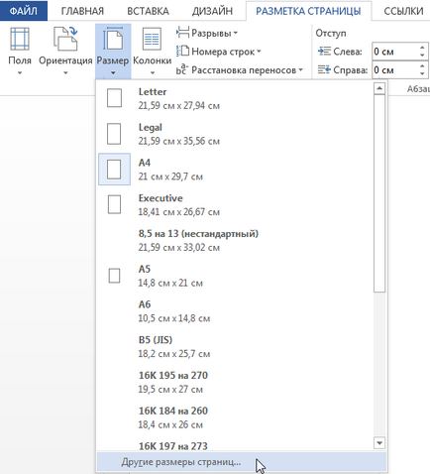Increase the Слева indent with up stepper
Image resolution: width=430 pixels, height=474 pixels.
[x=422, y=48]
